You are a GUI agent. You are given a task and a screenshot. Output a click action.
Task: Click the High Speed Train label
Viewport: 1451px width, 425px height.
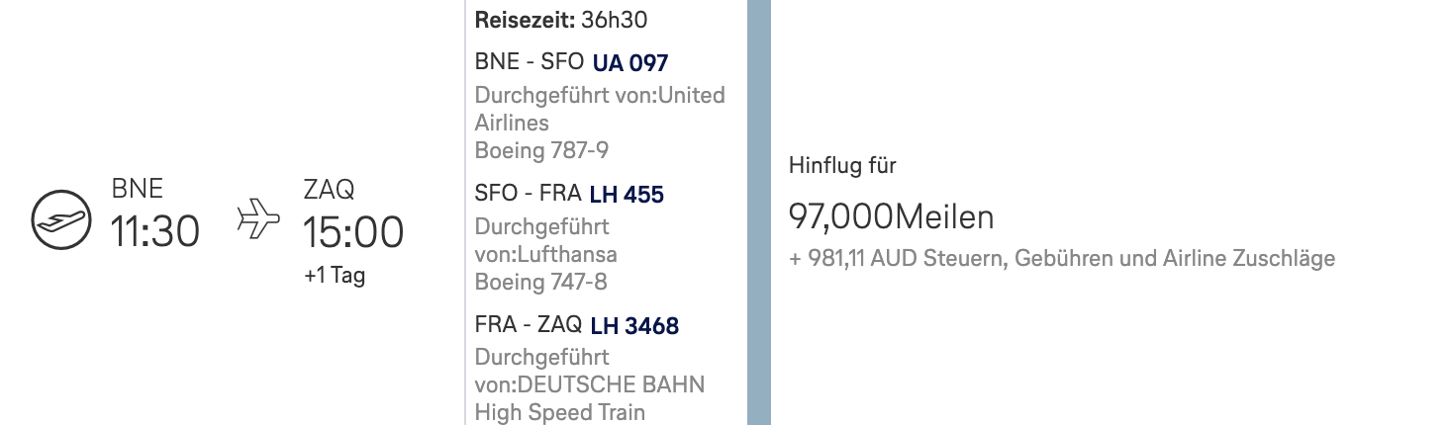point(560,412)
